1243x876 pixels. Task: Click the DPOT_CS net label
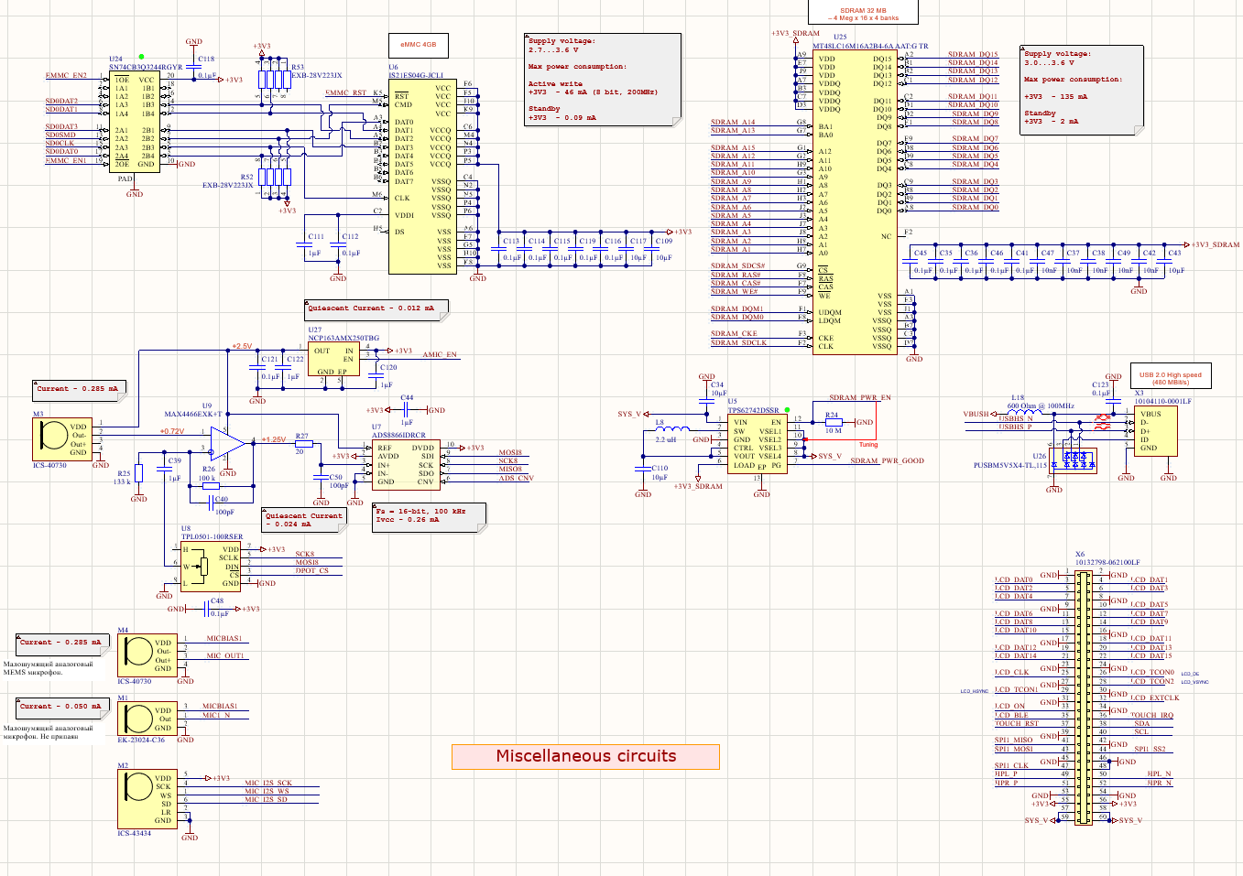point(311,570)
